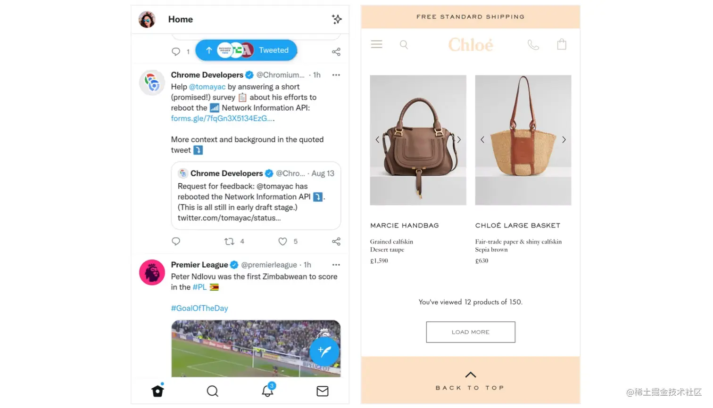Open the #GoalOfTheDay hashtag link
The width and height of the screenshot is (713, 408).
pyautogui.click(x=199, y=308)
